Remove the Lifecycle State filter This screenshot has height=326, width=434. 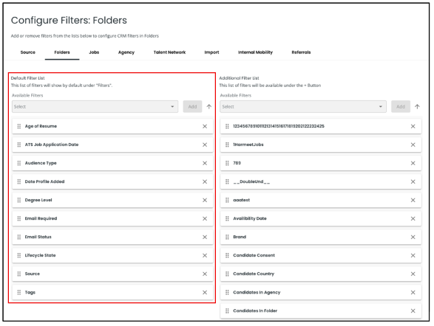(205, 256)
